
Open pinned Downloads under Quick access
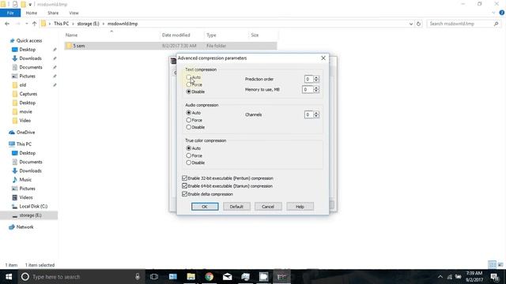pyautogui.click(x=30, y=58)
